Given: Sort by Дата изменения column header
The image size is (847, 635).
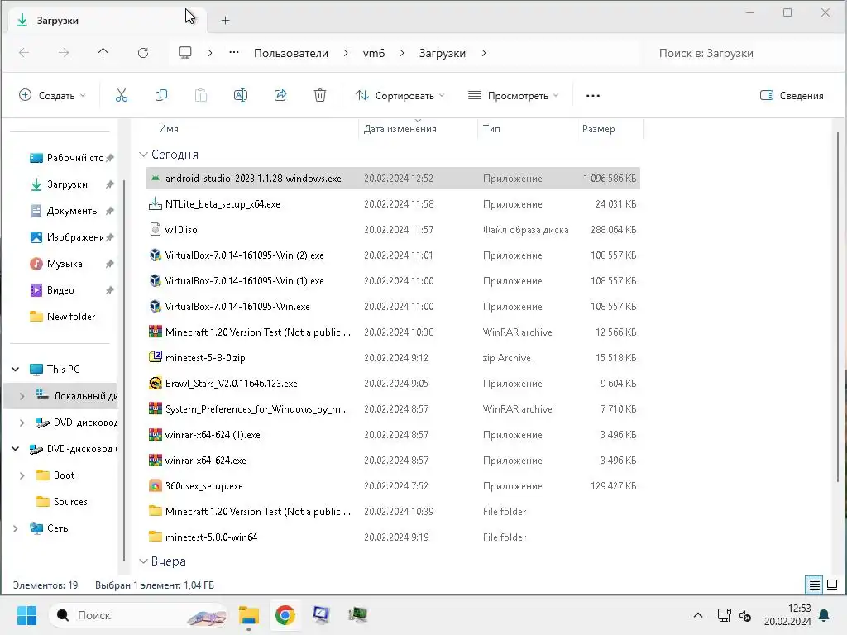Looking at the screenshot, I should 400,129.
